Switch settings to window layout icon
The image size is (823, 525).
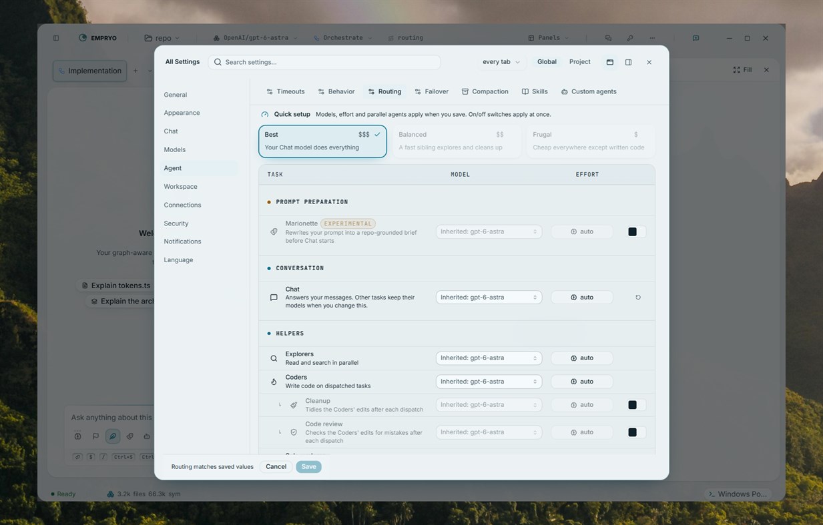[609, 62]
